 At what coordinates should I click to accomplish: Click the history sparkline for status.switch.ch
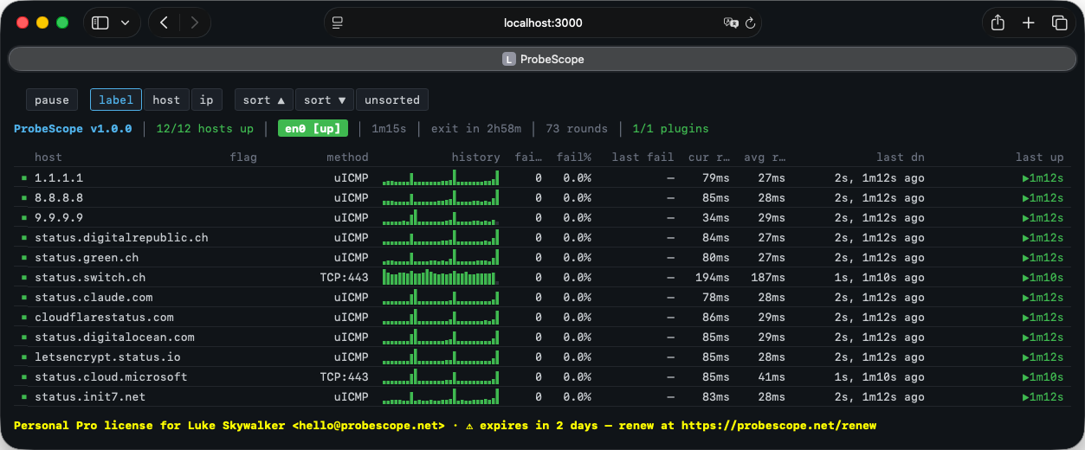click(x=441, y=277)
